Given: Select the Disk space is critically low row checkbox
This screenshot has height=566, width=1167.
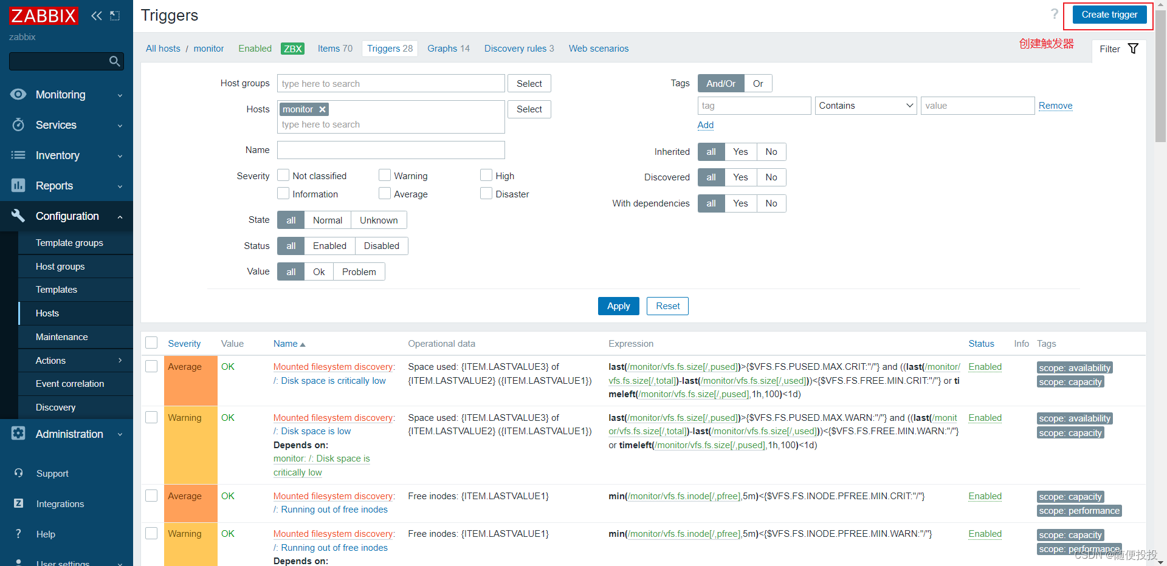Looking at the screenshot, I should 151,366.
